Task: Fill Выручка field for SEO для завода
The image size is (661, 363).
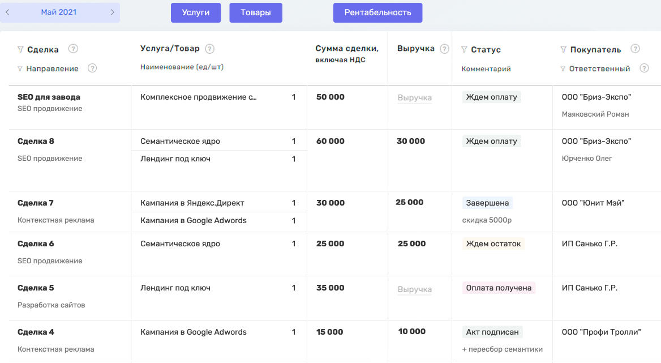Action: [x=414, y=98]
